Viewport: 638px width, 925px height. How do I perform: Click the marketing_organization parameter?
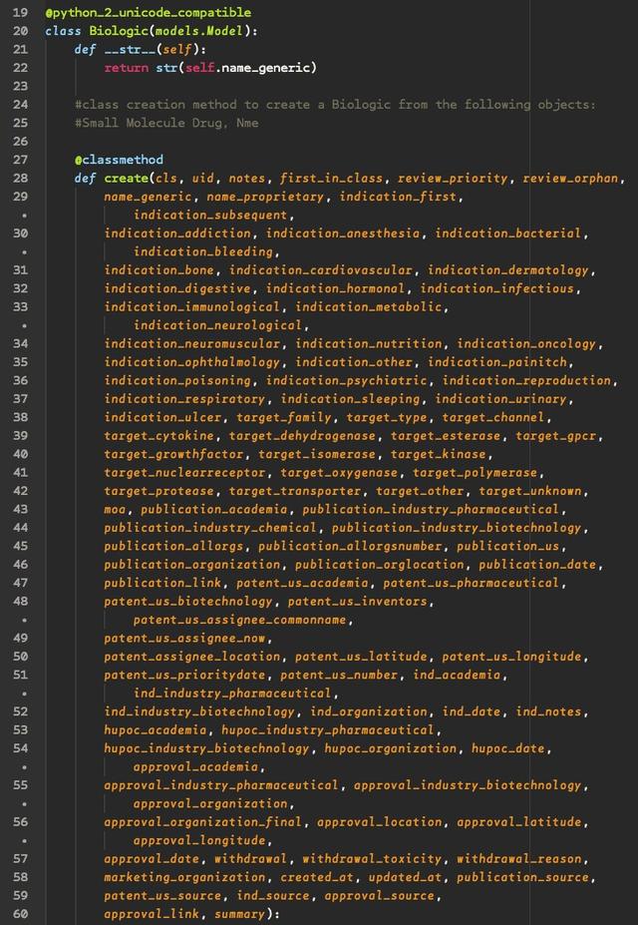click(x=185, y=877)
